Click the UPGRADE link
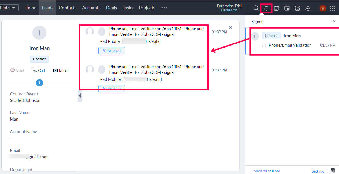Viewport: 339px width, 174px height. point(229,10)
